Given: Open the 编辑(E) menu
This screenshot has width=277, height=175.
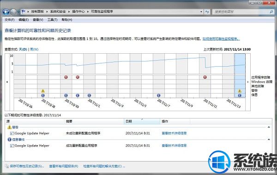Looking at the screenshot, I should point(24,20).
